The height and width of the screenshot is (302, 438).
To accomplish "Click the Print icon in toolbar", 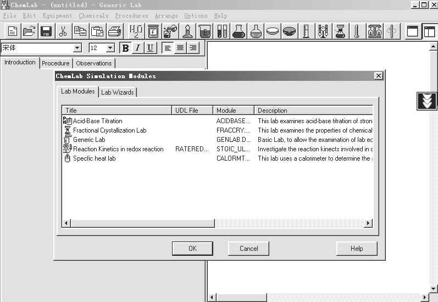I will coord(114,31).
